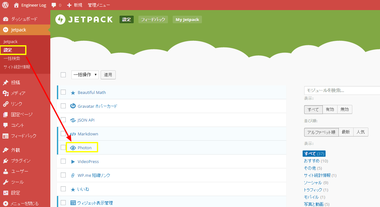Image resolution: width=380 pixels, height=207 pixels.
Task: Click the home icon beside Engineer Log
Action: click(16, 5)
